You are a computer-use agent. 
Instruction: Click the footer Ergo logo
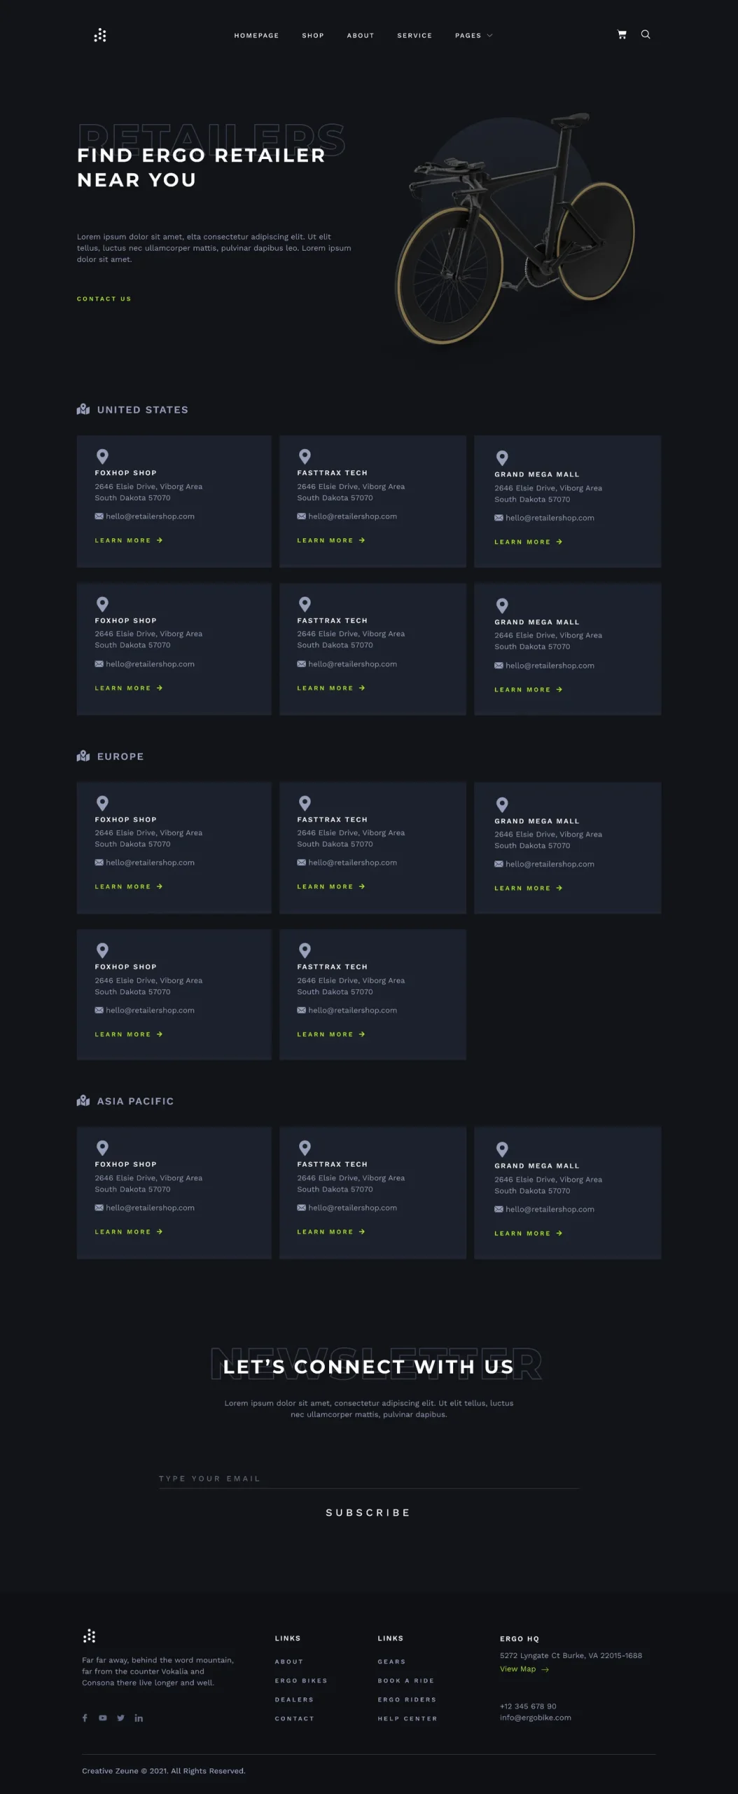(x=89, y=1636)
